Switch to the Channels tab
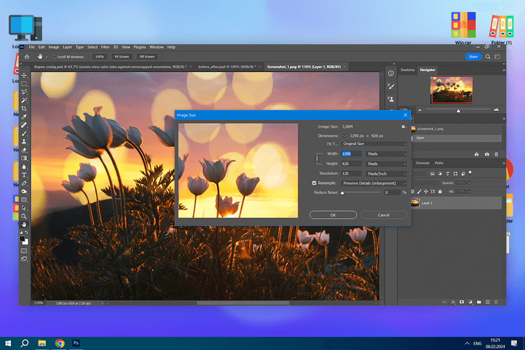 point(422,163)
